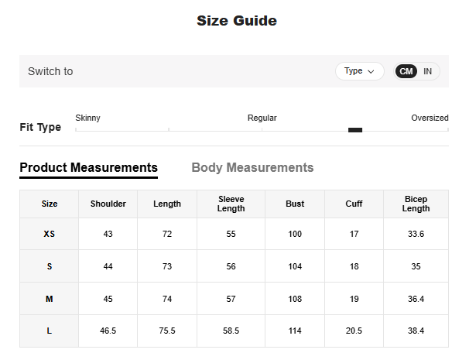Click the chevron arrow beside Type

tap(371, 71)
